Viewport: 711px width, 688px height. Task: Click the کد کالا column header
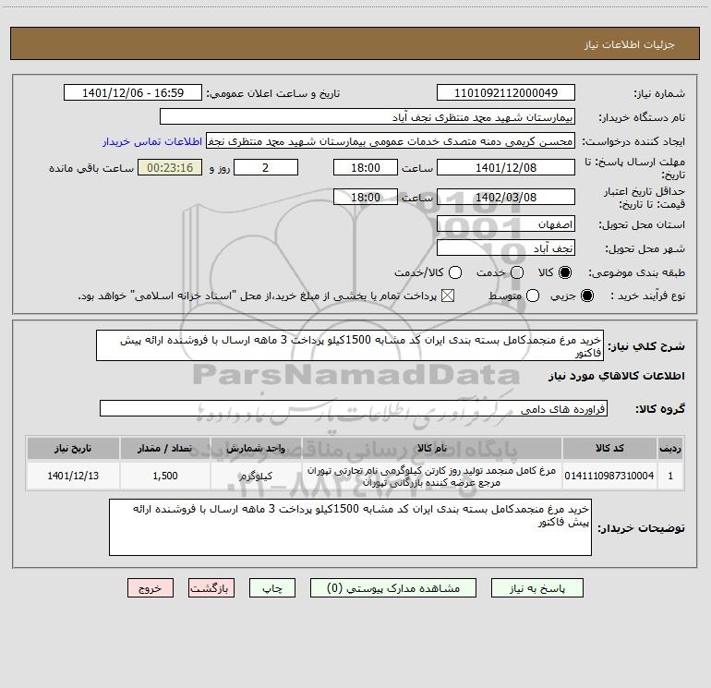pos(609,448)
